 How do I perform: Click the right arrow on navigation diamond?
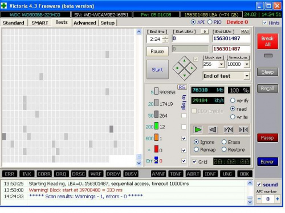tap(192, 68)
